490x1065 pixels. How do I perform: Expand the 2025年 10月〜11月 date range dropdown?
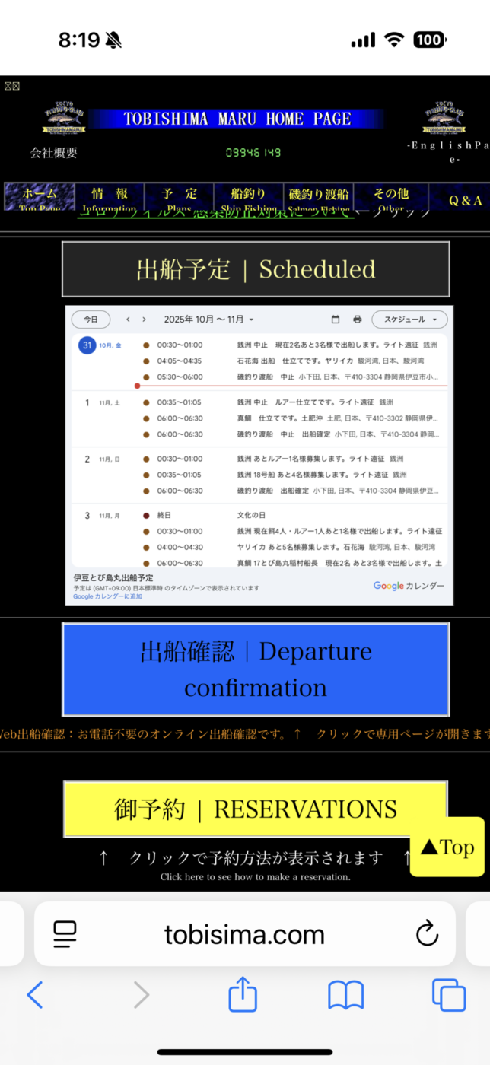click(208, 319)
